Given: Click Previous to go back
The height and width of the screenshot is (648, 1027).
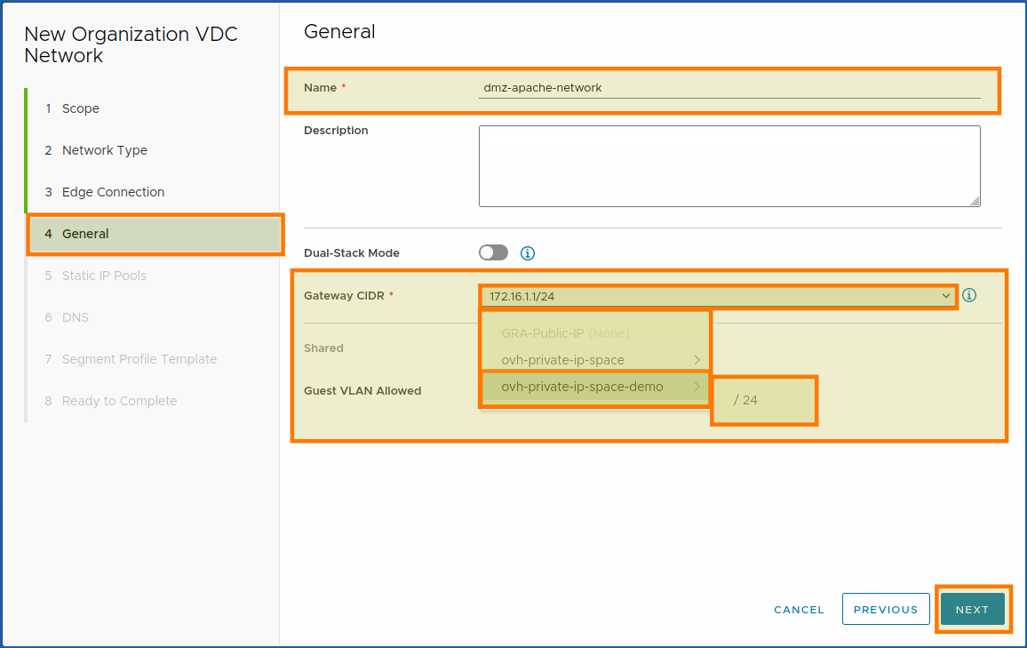Looking at the screenshot, I should coord(886,609).
